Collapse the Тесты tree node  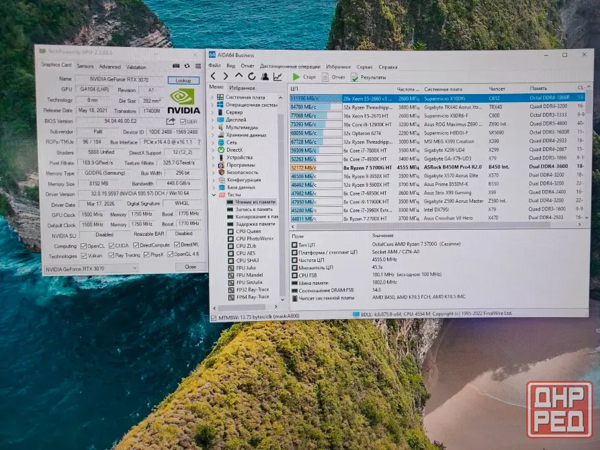click(x=214, y=195)
